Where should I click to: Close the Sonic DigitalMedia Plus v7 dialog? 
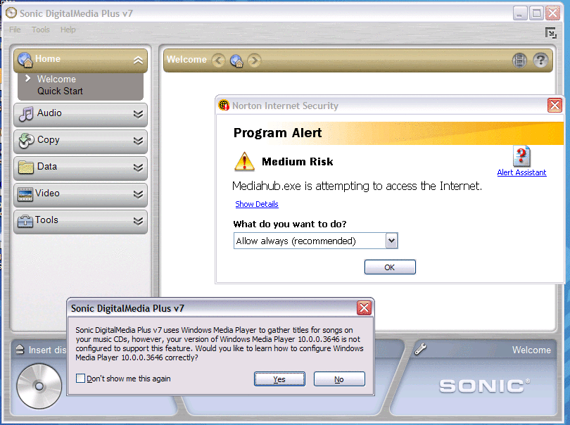point(364,308)
